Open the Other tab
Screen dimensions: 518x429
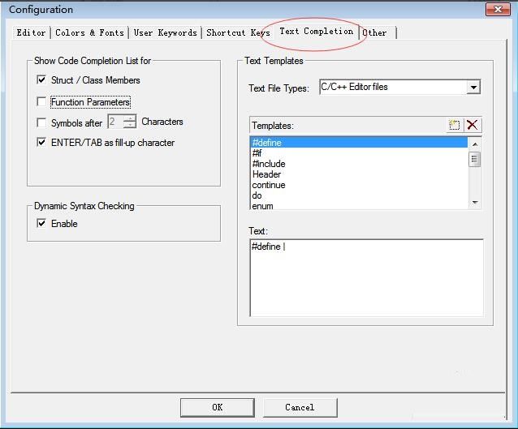coord(375,33)
